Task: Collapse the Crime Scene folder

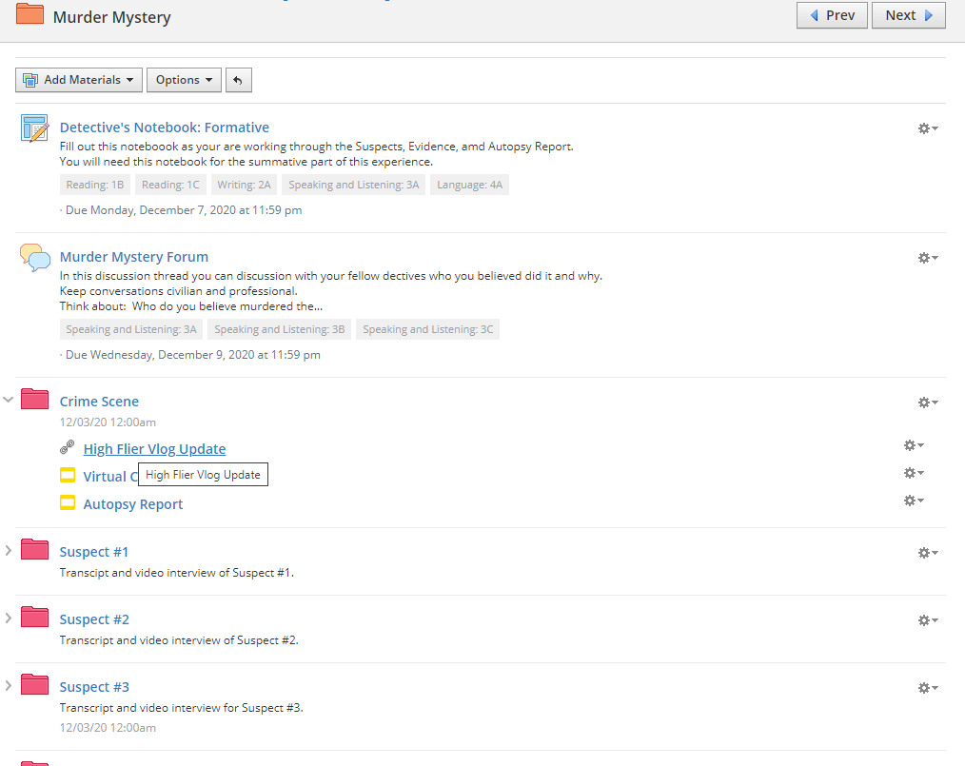Action: point(8,400)
